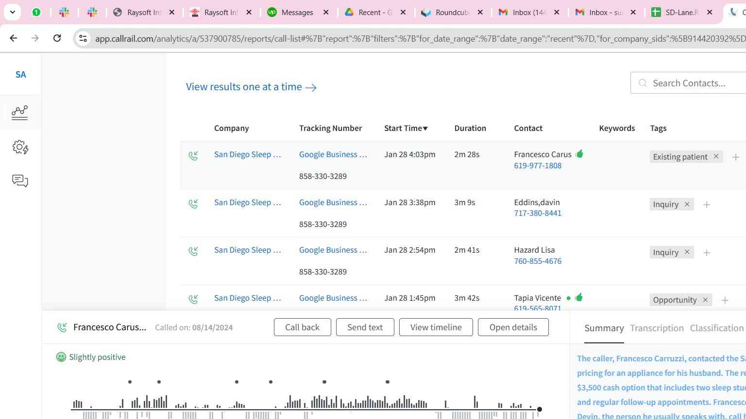The height and width of the screenshot is (419, 746).
Task: Open the Classification tab
Action: click(x=717, y=328)
